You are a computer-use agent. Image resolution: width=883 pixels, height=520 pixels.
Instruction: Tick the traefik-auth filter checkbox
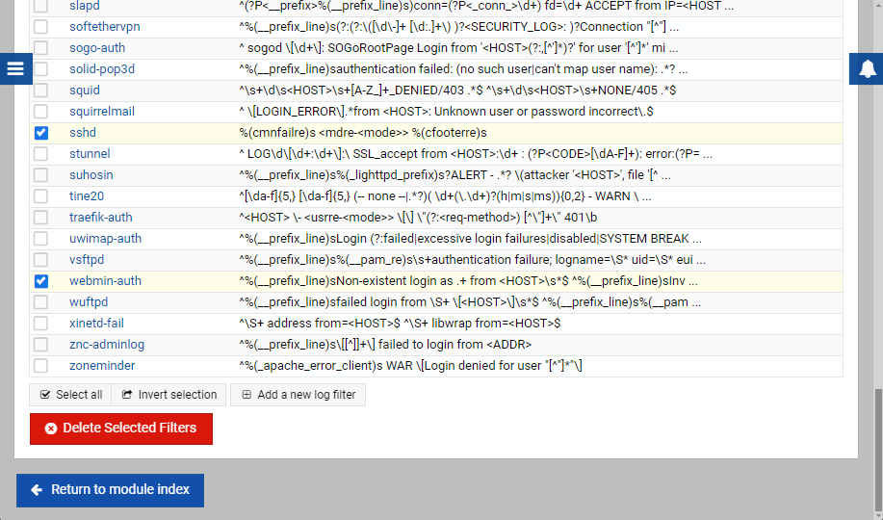[x=40, y=218]
